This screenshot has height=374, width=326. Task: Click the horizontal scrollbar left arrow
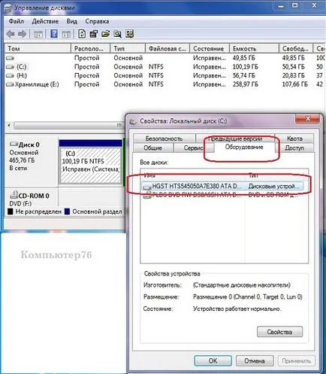click(x=9, y=125)
